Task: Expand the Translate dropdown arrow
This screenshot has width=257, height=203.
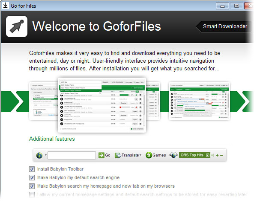Action: 140,155
